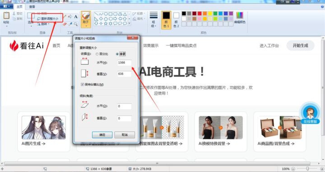This screenshot has height=172, width=325.
Task: Click the horizontal size field showing 1366
Action: [125, 62]
